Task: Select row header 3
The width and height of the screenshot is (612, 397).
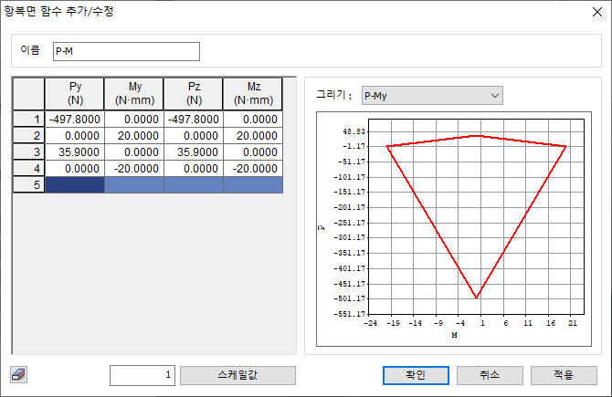Action: click(29, 151)
